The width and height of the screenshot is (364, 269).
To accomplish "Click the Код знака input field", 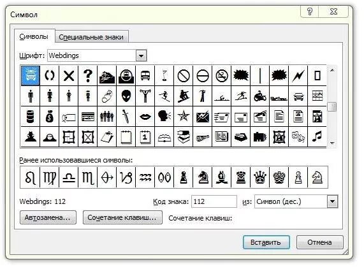I will coord(214,201).
